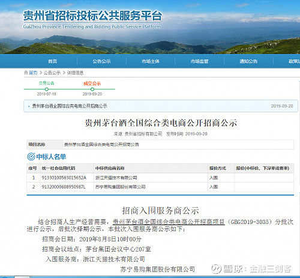
Task: Select table row for 苏宁易购集团股份有限公司
Action: point(160,187)
